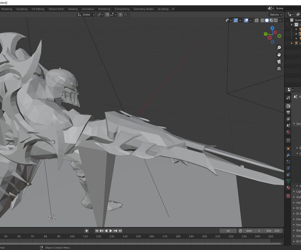Click the zoom magnifier icon in viewport
The height and width of the screenshot is (250, 301).
(x=279, y=47)
